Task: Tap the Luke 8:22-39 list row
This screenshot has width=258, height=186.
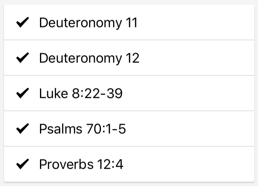Action: click(x=182, y=94)
